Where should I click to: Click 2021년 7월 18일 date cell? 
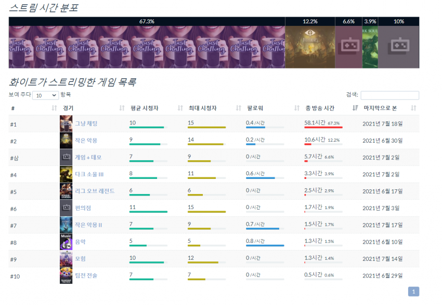coord(383,123)
